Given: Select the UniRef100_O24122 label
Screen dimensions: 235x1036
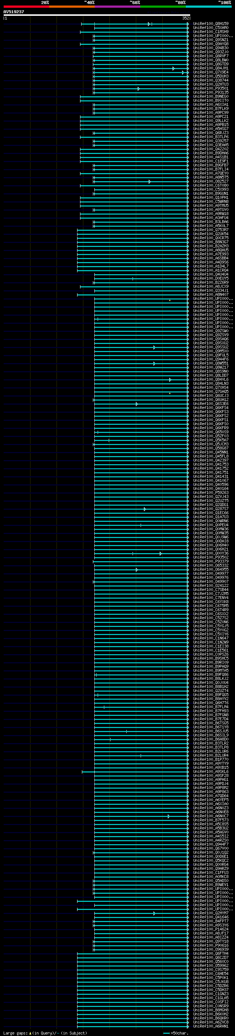Looking at the screenshot, I should point(211,585).
